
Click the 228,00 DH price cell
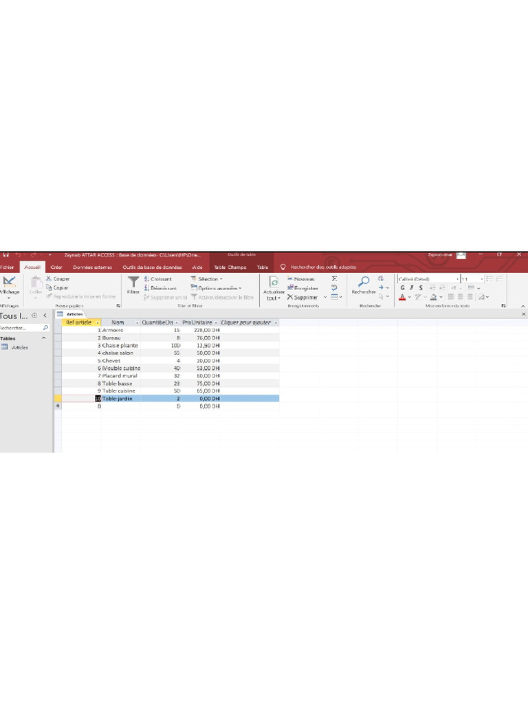(200, 330)
